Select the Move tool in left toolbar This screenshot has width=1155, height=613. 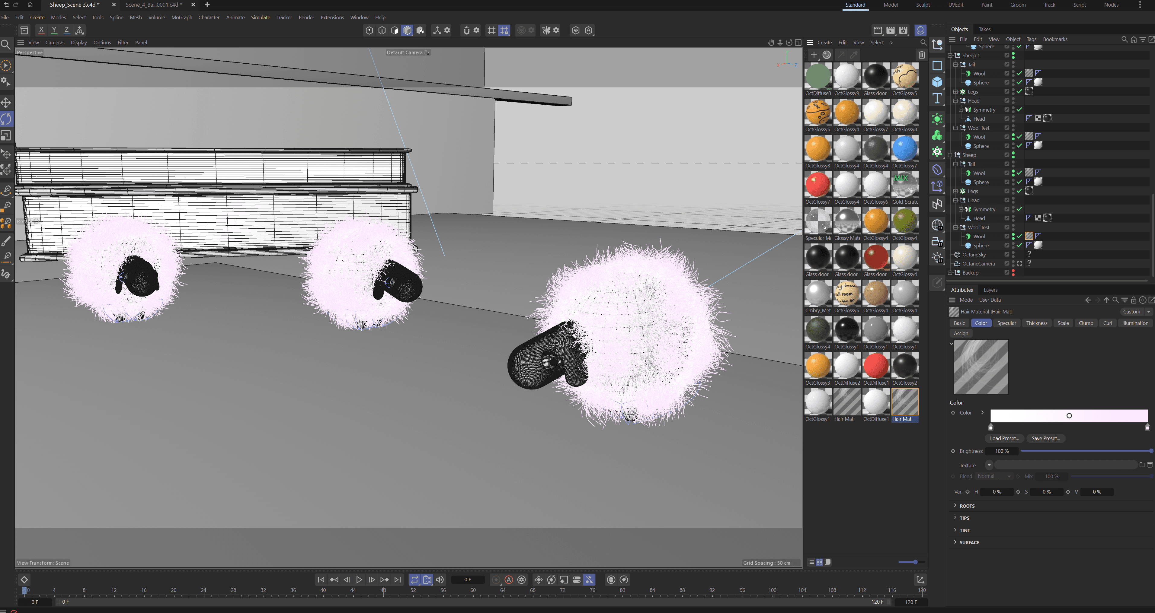(x=6, y=103)
